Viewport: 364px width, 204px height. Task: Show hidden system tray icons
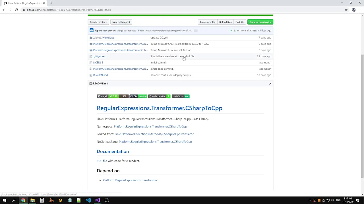[310, 200]
